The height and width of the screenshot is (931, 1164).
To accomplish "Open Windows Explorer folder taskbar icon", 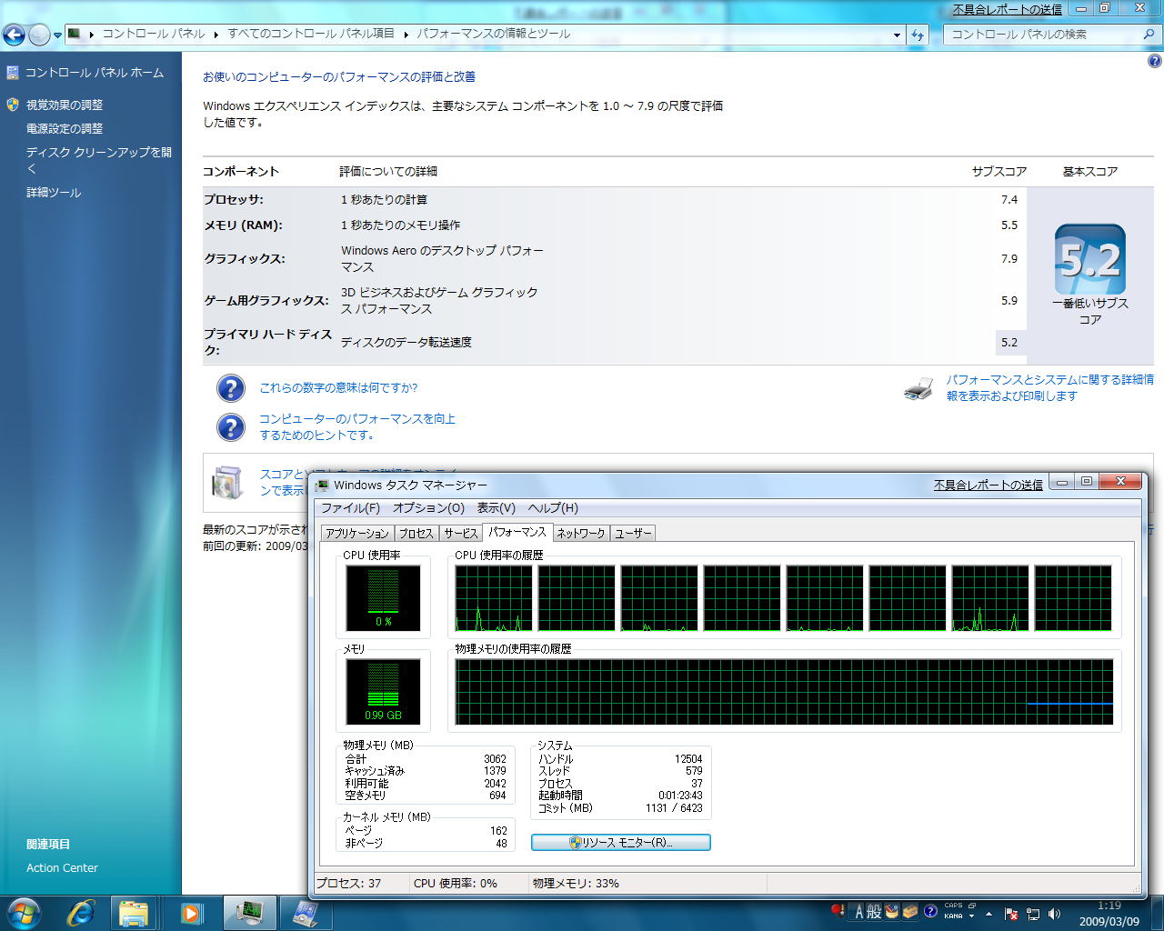I will [x=134, y=913].
